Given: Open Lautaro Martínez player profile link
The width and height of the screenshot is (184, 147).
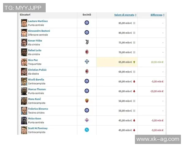Looking at the screenshot, I should click(38, 21).
